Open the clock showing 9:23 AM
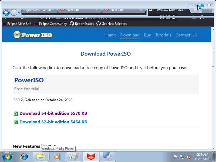Image resolution: width=216 pixels, height=162 pixels. tap(202, 157)
